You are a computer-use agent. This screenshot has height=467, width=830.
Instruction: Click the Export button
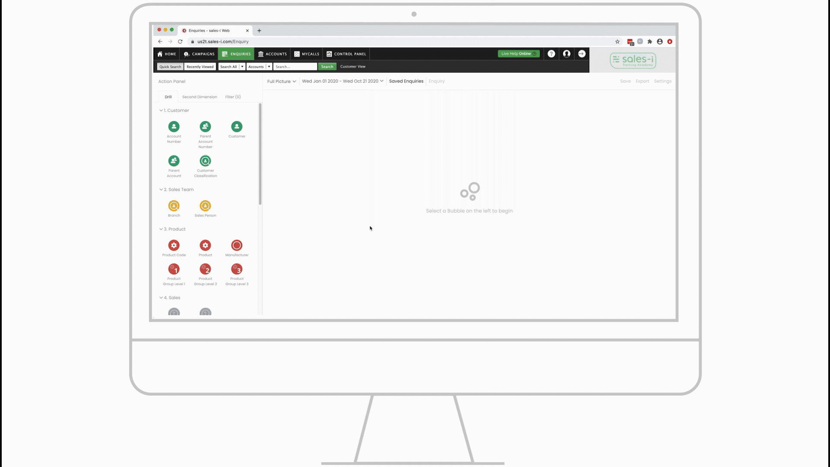point(642,81)
